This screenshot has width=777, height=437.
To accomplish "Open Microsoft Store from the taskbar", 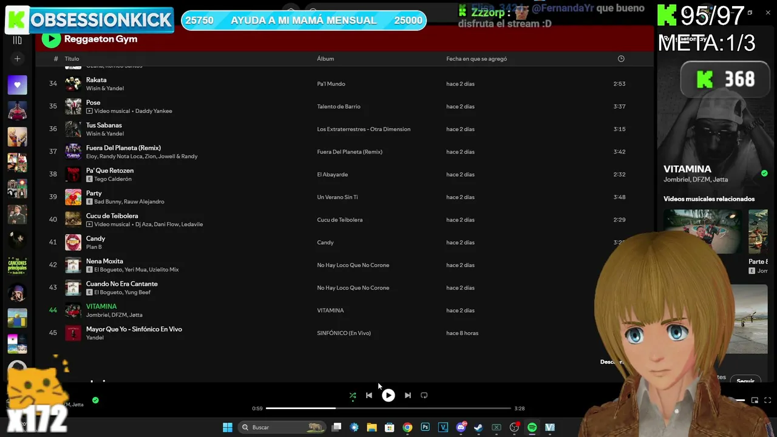I will (x=390, y=427).
